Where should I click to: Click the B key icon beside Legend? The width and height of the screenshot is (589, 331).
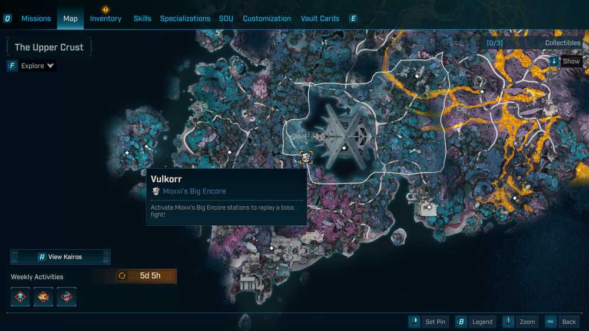click(x=461, y=322)
